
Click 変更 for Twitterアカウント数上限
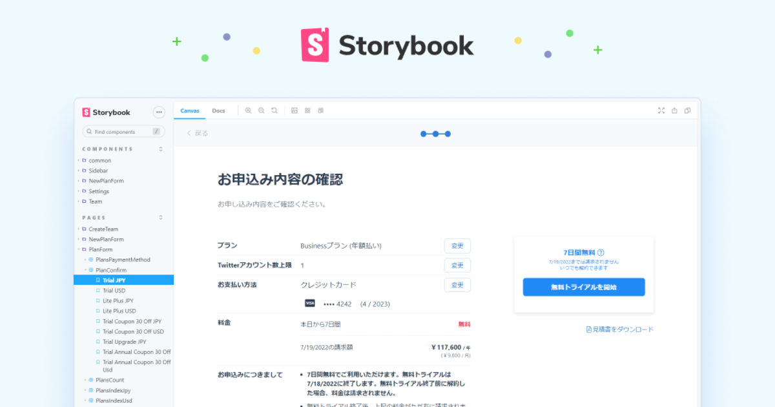pos(457,266)
